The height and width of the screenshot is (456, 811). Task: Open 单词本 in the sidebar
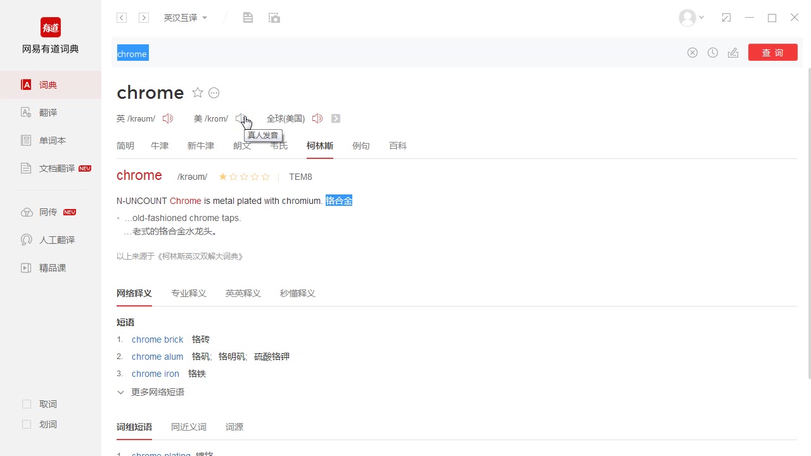point(51,141)
